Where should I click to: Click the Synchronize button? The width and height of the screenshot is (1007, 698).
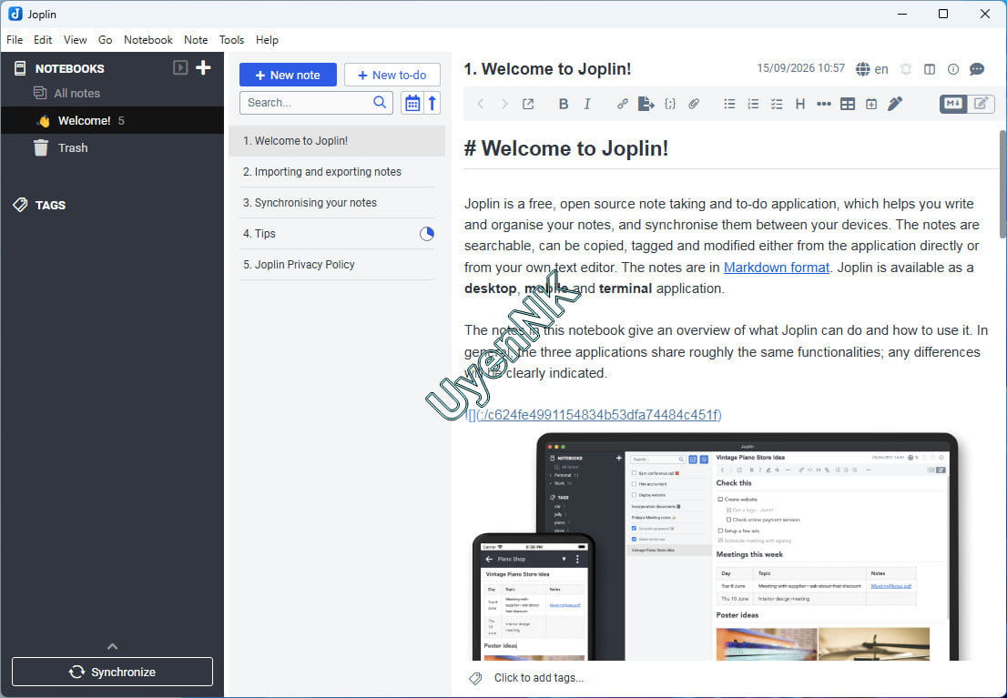click(112, 672)
